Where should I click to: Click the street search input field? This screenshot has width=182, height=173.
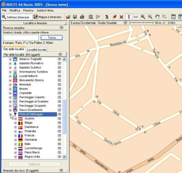21,37
